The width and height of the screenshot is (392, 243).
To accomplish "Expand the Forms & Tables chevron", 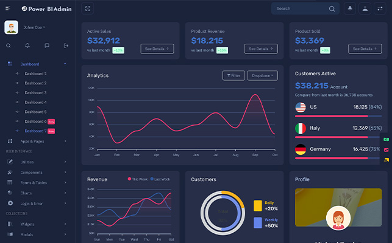I will [65, 182].
